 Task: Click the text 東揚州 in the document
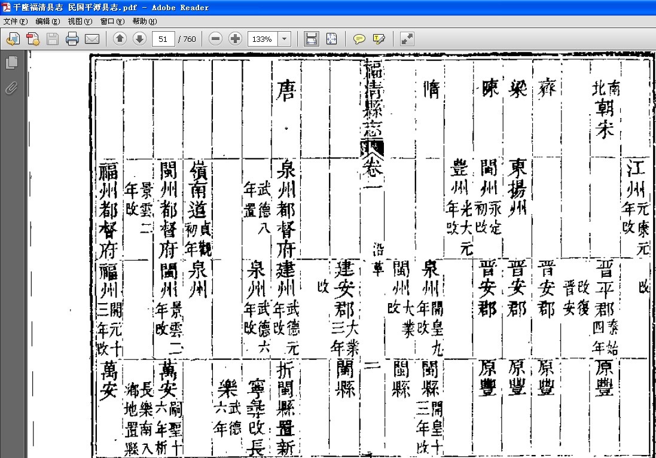click(517, 188)
